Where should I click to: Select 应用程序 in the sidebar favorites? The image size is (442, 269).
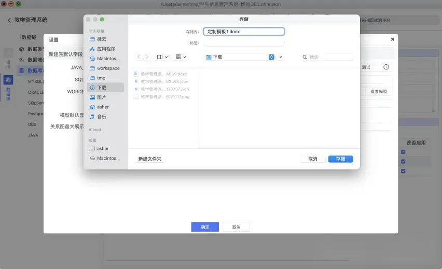point(106,49)
